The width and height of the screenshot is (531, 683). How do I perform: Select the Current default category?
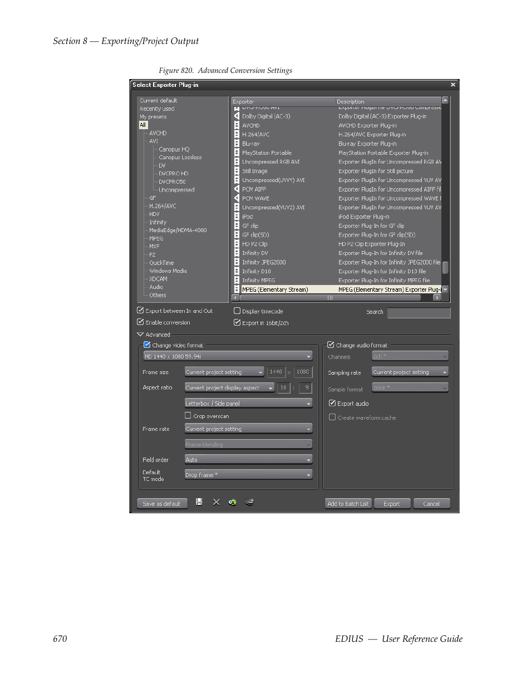(x=159, y=101)
